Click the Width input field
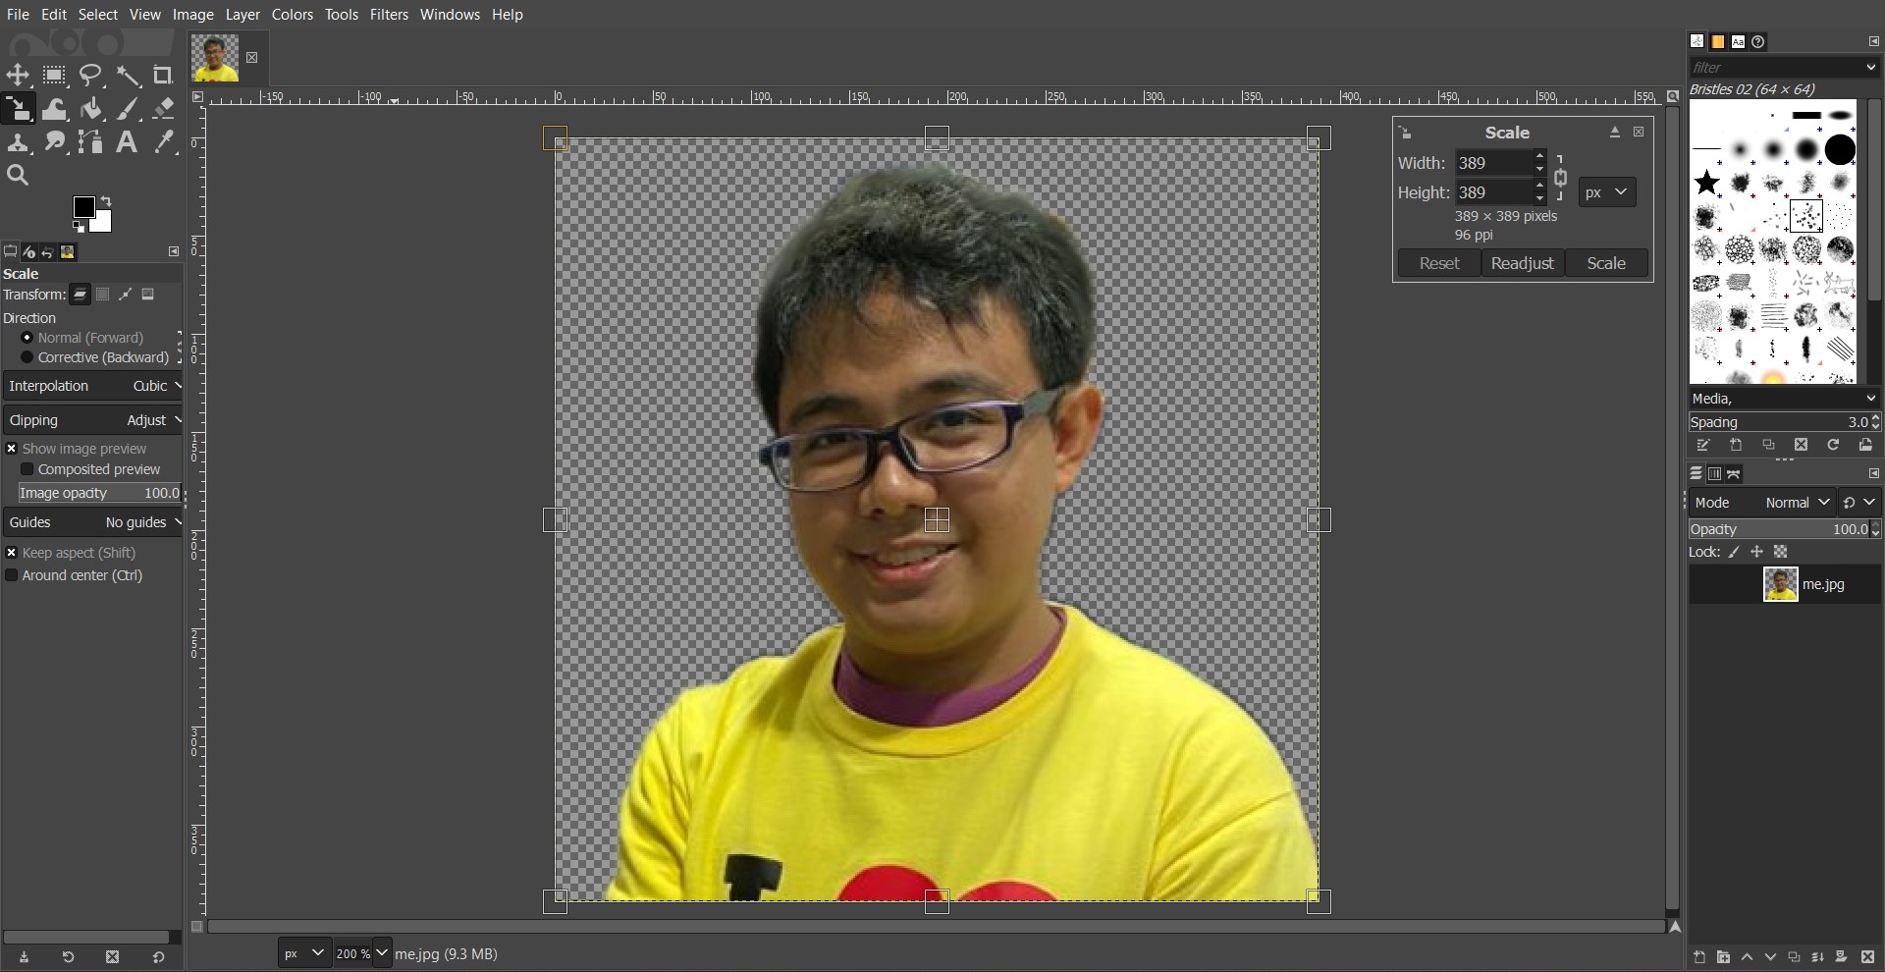Viewport: 1885px width, 972px height. (x=1491, y=163)
